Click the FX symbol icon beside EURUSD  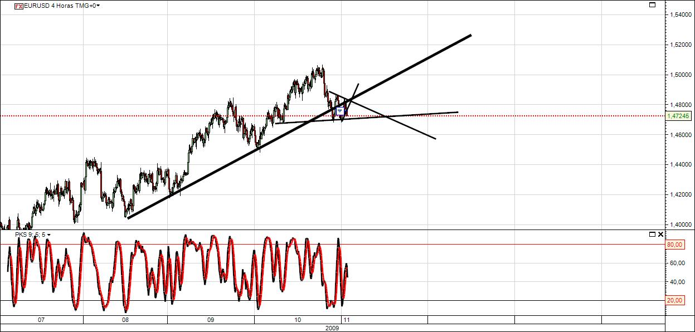click(x=18, y=6)
